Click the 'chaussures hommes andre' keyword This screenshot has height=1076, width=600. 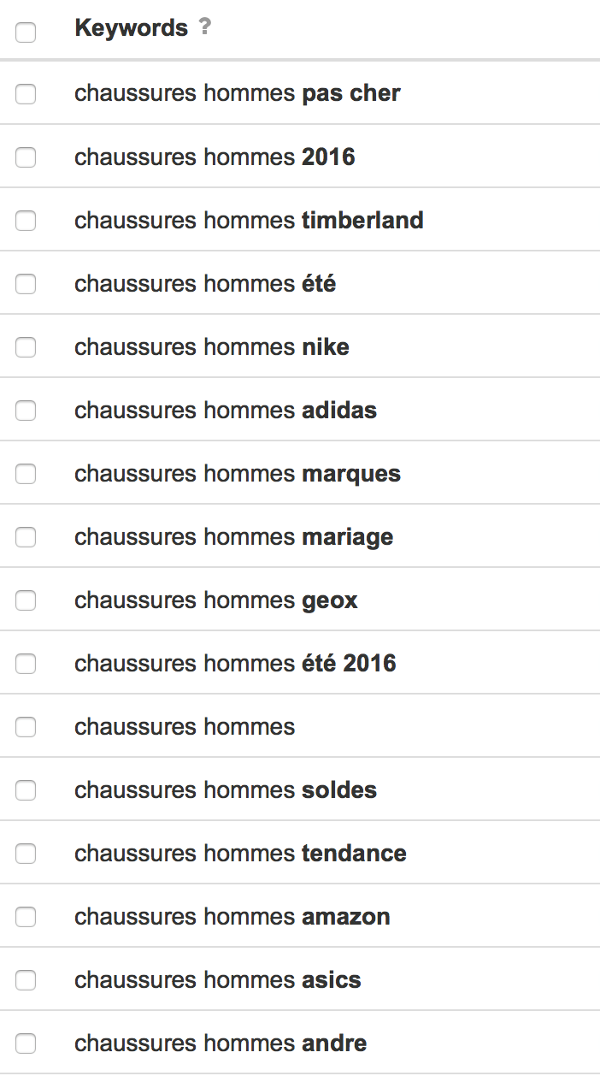pyautogui.click(x=221, y=1043)
